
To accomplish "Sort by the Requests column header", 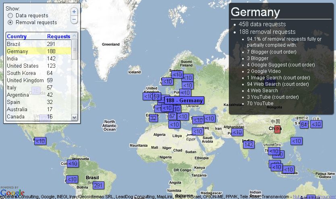I will point(58,36).
